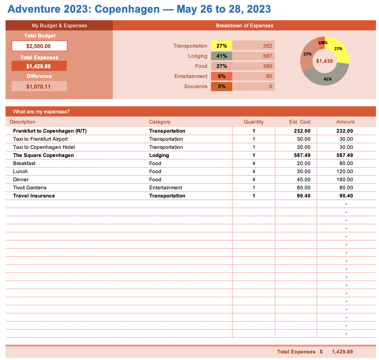Click the $1,430 donut chart center label
This screenshot has width=379, height=360.
[x=324, y=61]
